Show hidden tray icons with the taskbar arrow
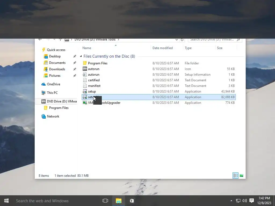Image resolution: width=275 pixels, height=206 pixels. 231,201
